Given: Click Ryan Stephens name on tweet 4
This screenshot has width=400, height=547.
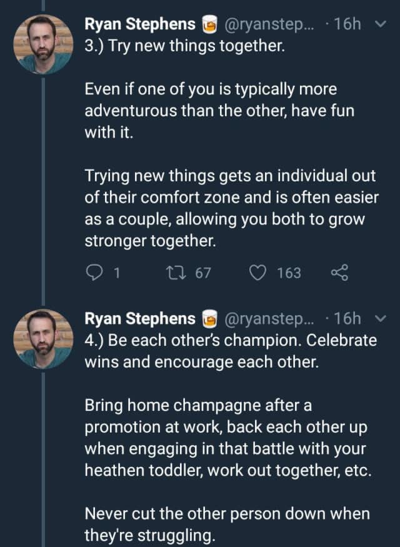Looking at the screenshot, I should tap(140, 319).
